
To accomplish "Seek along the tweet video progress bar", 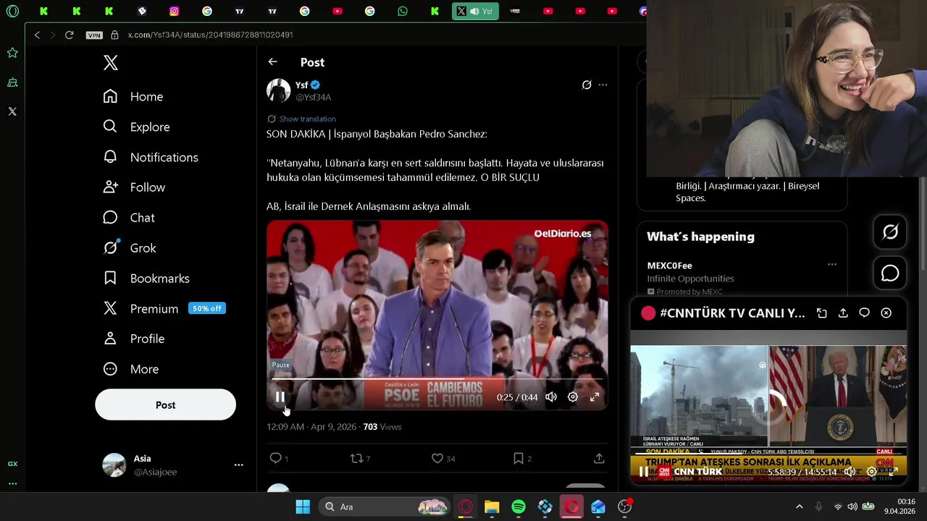I will coord(437,379).
